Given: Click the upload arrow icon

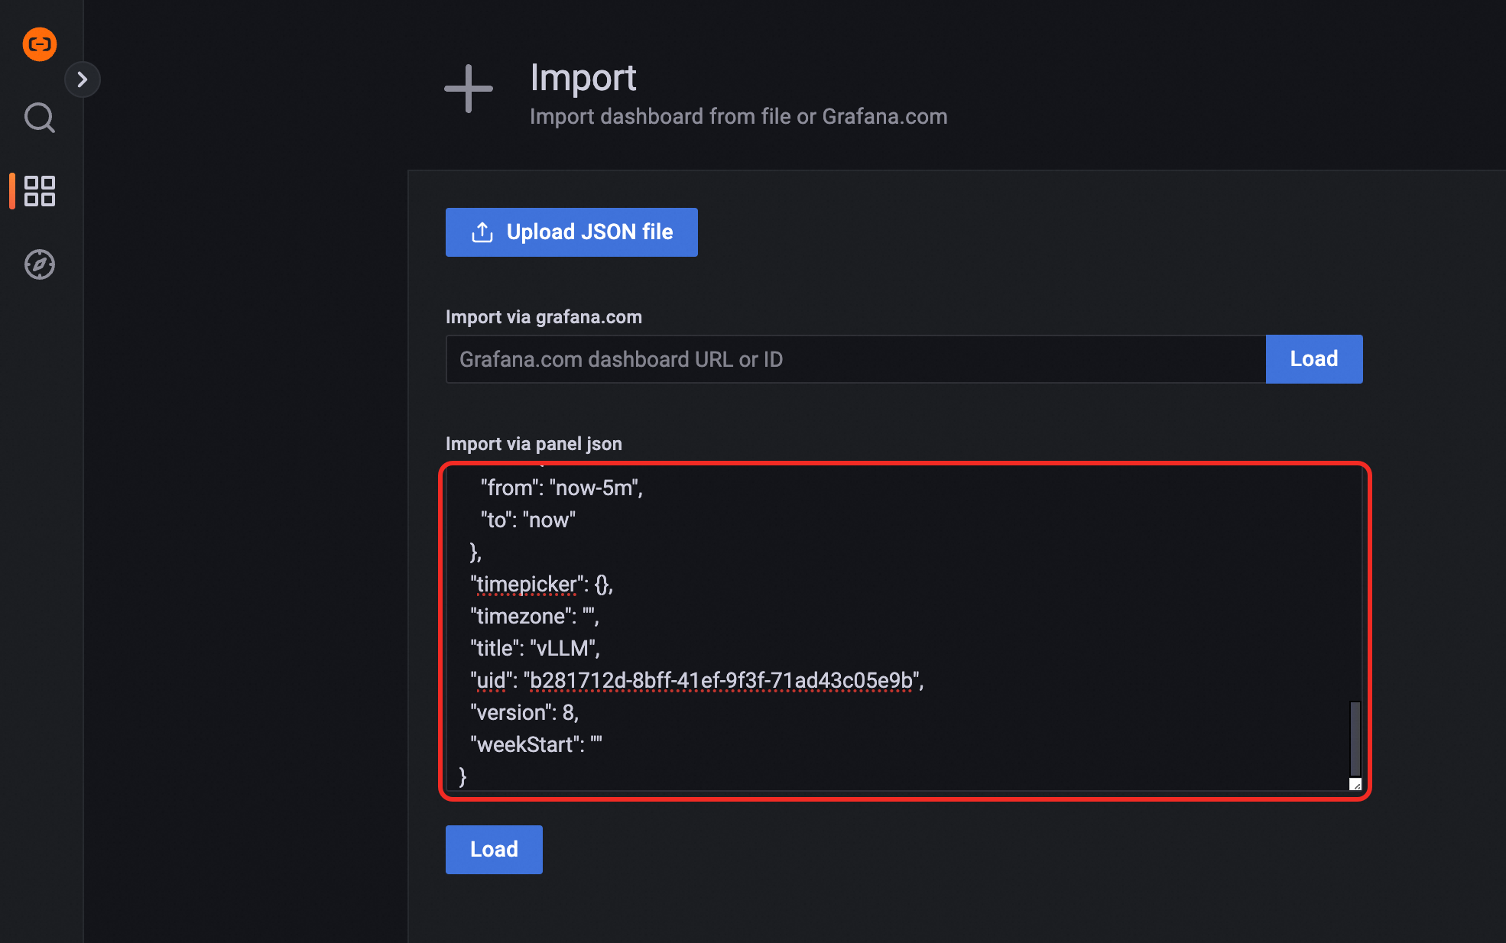Looking at the screenshot, I should 482,232.
